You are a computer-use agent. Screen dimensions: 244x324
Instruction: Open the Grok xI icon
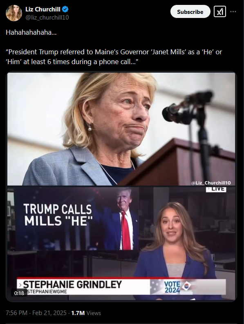click(x=220, y=12)
